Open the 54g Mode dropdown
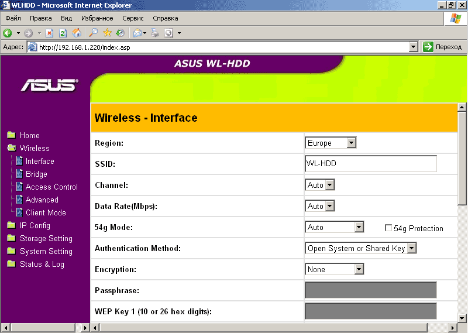 334,227
